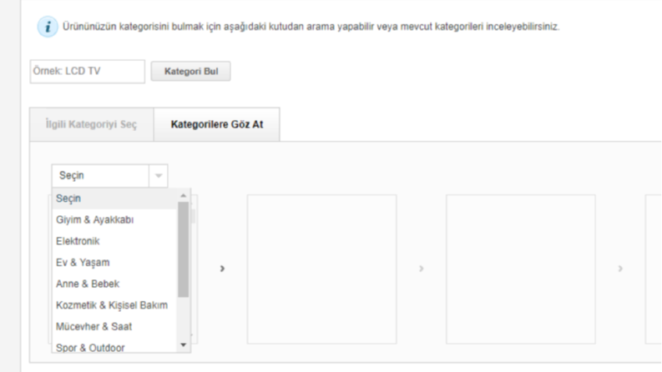Image resolution: width=662 pixels, height=372 pixels.
Task: Select Mücevher & Saat category
Action: point(114,326)
